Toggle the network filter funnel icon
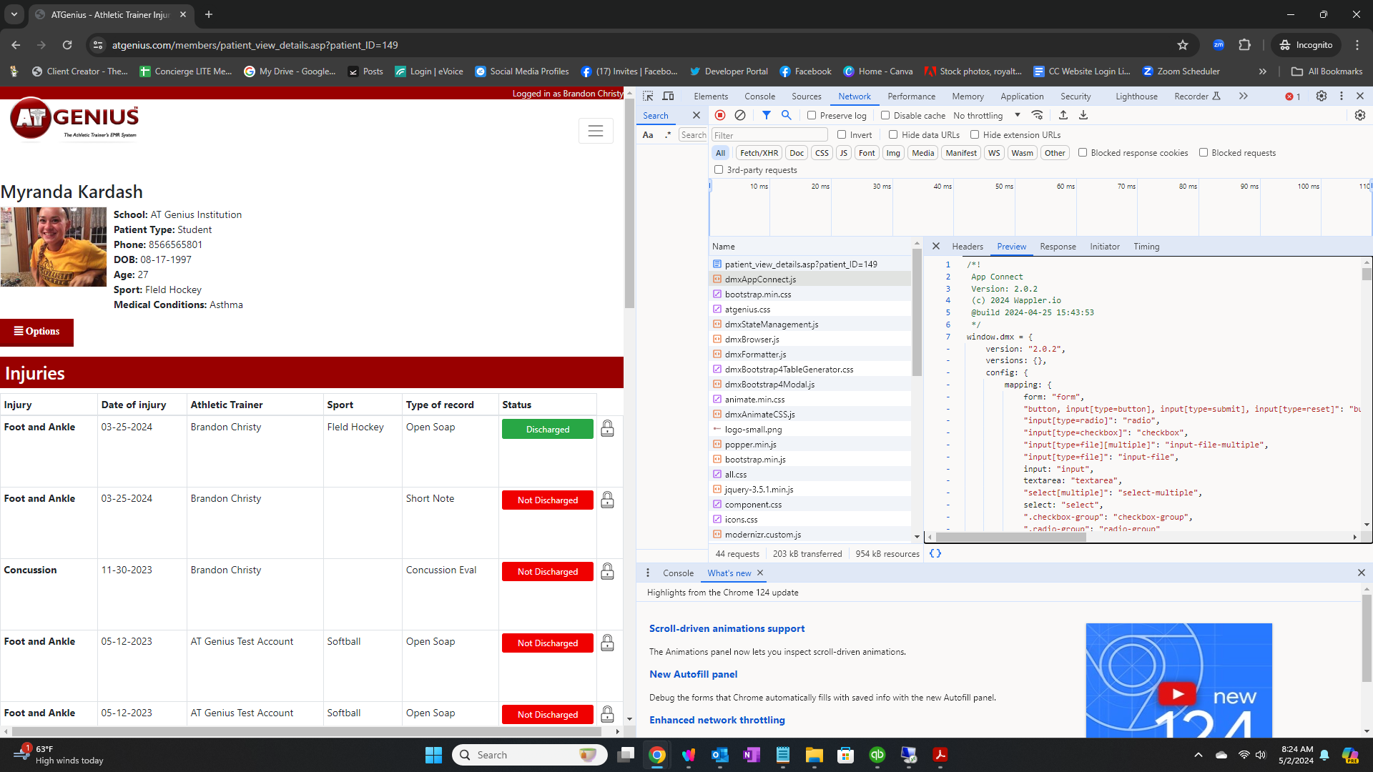1373x772 pixels. pos(767,115)
